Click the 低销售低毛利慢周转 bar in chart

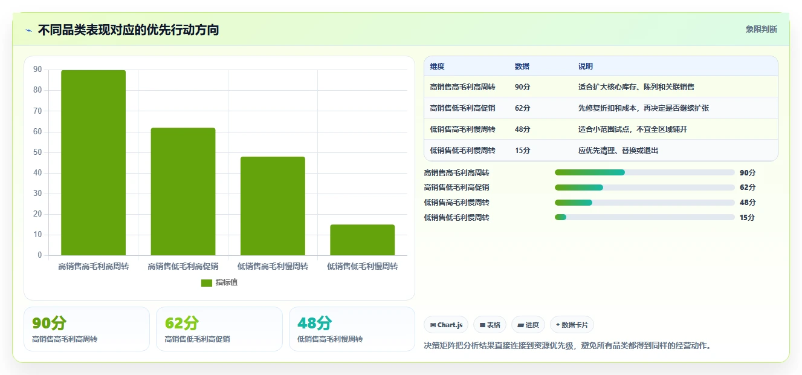(363, 240)
